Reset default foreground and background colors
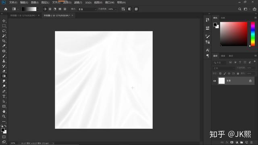The width and height of the screenshot is (258, 145). click(x=2, y=126)
